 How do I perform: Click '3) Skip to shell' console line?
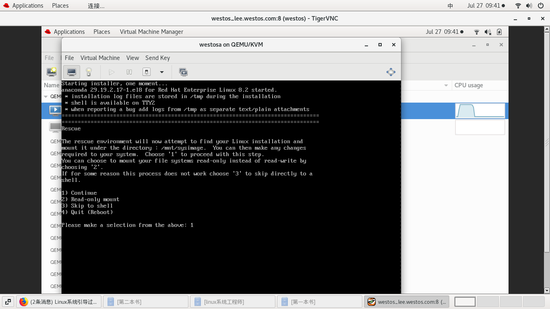click(87, 206)
